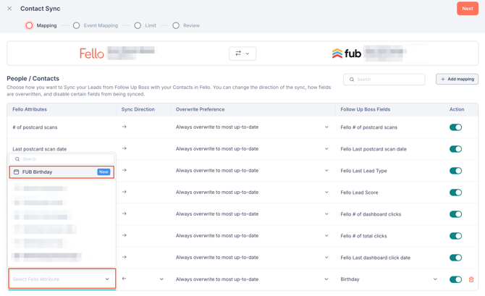Viewport: 485px width, 296px height.
Task: Click the magnifier icon in mapping search box
Action: 353,80
